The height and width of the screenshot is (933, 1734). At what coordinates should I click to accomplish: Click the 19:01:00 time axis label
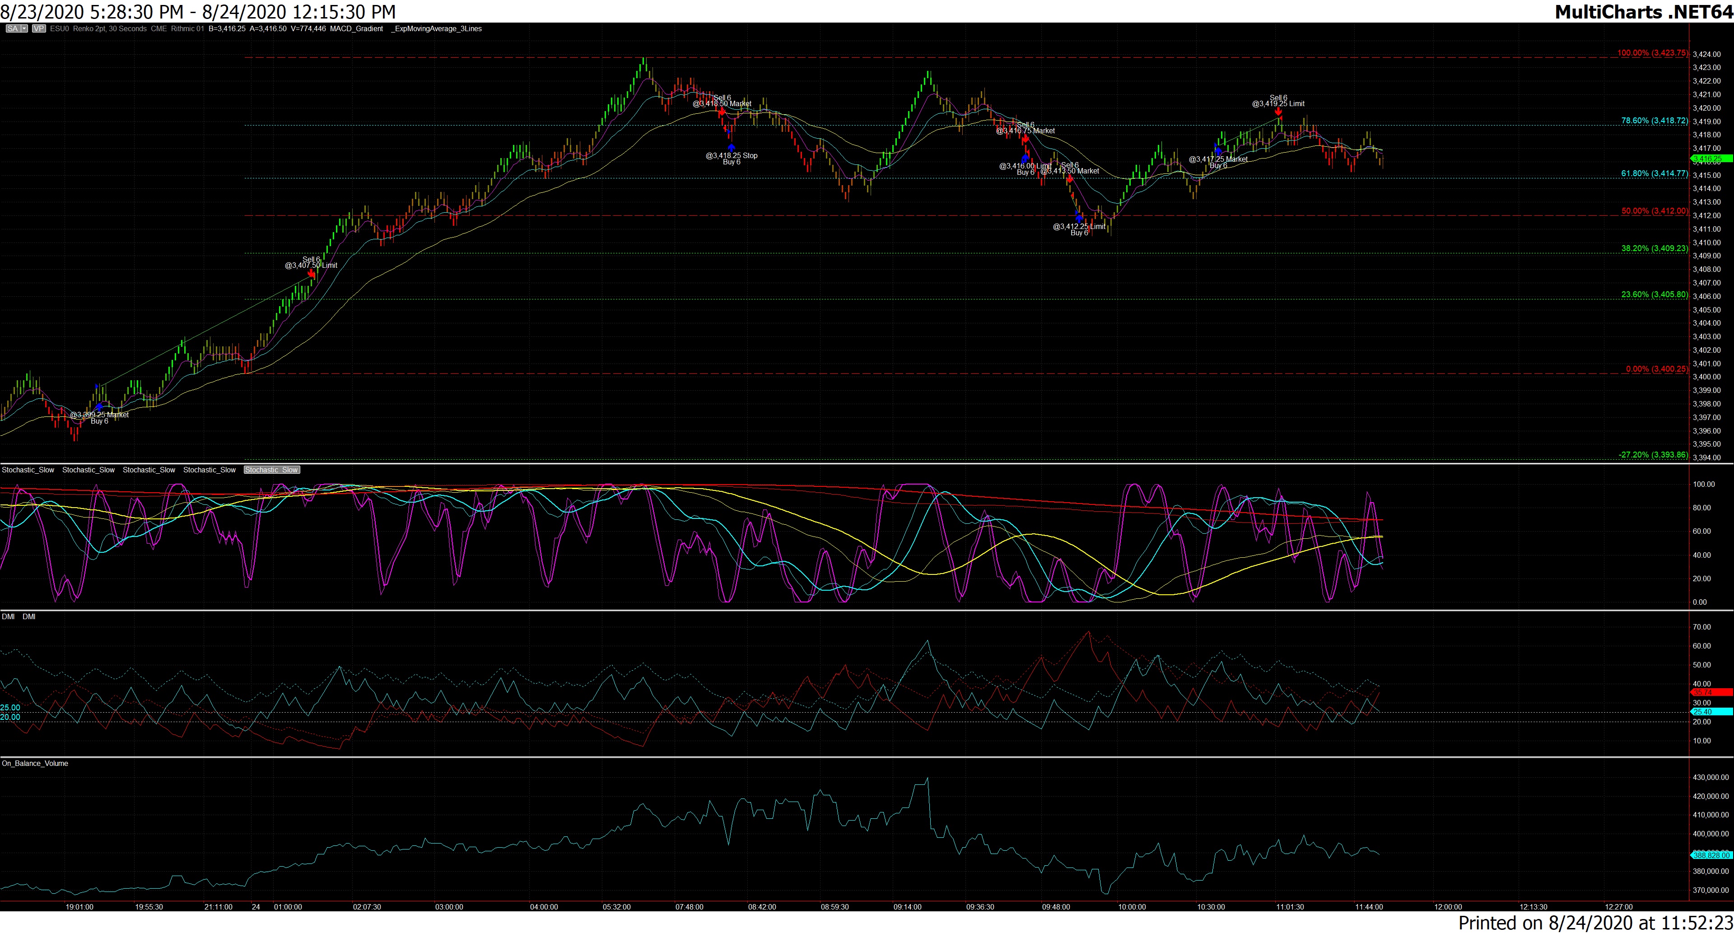click(x=79, y=907)
